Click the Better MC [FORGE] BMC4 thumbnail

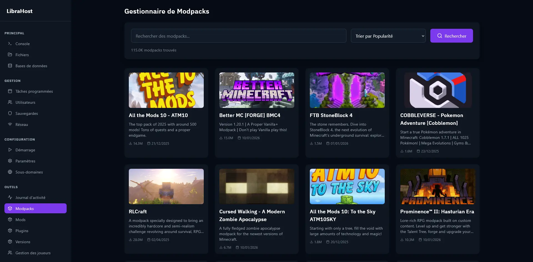[257, 90]
